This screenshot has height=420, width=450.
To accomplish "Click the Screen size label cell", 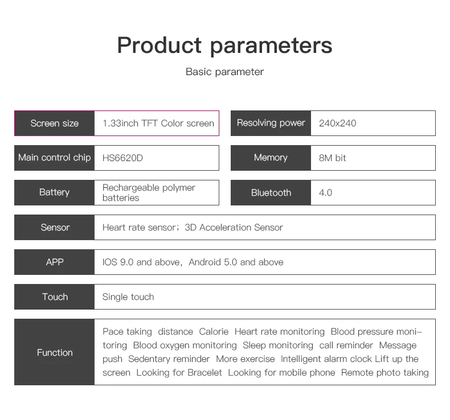I will [55, 123].
